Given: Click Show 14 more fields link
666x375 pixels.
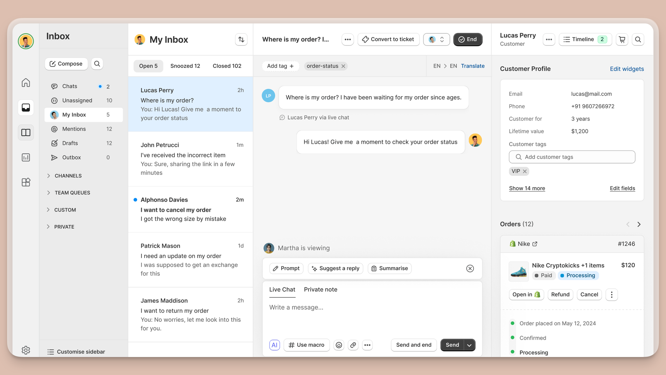Looking at the screenshot, I should 527,188.
